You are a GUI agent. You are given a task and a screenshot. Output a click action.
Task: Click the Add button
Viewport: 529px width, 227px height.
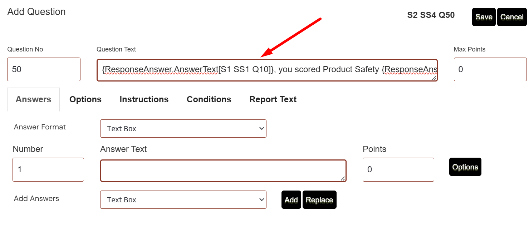(291, 200)
